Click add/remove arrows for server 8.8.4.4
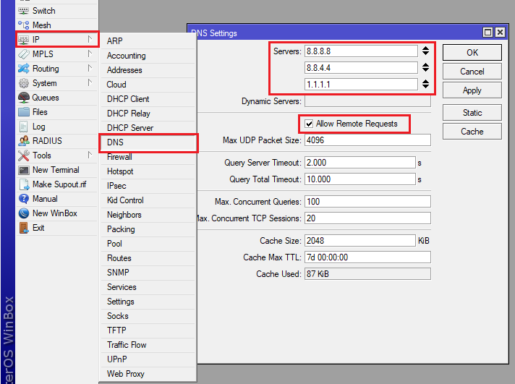 [425, 68]
